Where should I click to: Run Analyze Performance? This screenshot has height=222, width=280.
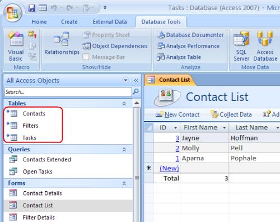click(x=188, y=46)
